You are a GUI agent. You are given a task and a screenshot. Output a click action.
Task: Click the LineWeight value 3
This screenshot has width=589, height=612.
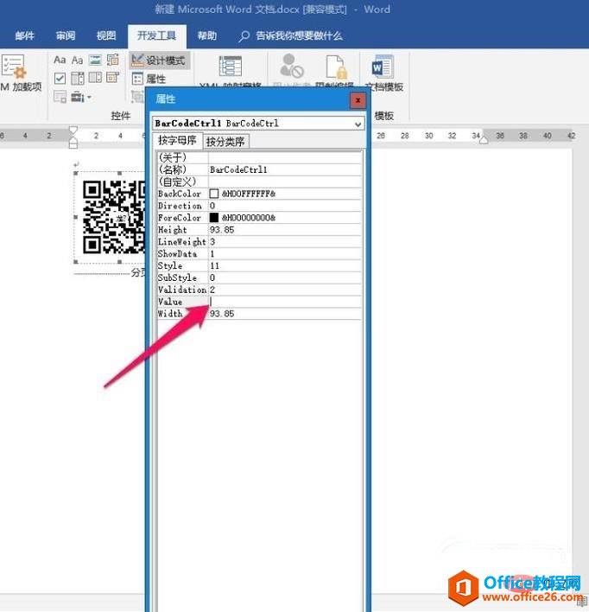coord(285,242)
